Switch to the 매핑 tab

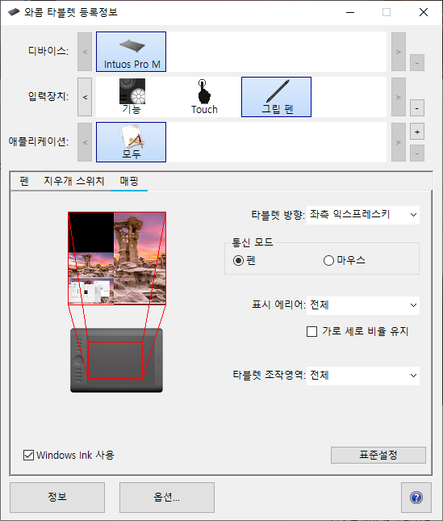point(129,181)
